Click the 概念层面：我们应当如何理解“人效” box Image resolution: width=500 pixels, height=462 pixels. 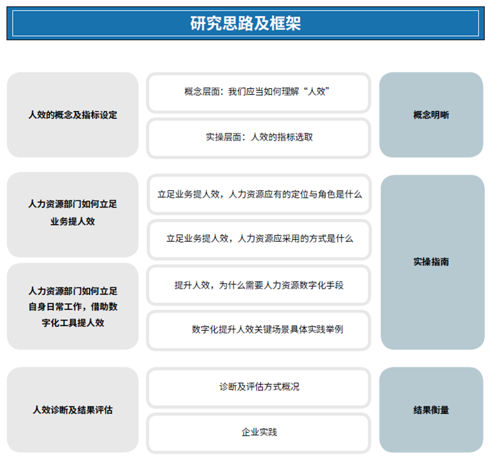click(x=258, y=92)
